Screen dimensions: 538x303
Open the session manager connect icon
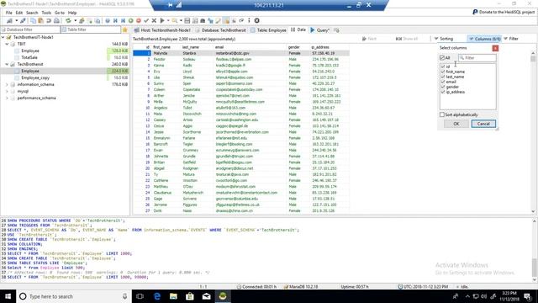coord(9,20)
